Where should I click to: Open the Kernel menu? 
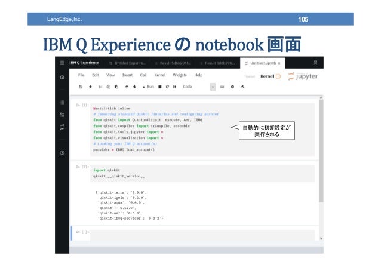(160, 75)
